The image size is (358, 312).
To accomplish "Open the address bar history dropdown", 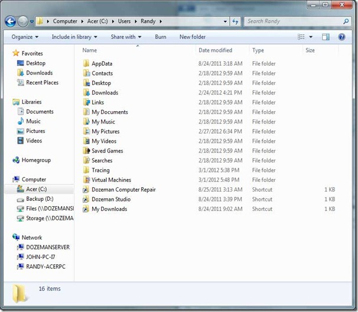I will pyautogui.click(x=225, y=21).
